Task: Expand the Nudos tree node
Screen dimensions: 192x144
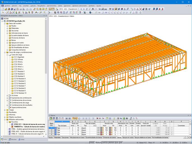Action: [x=7, y=26]
